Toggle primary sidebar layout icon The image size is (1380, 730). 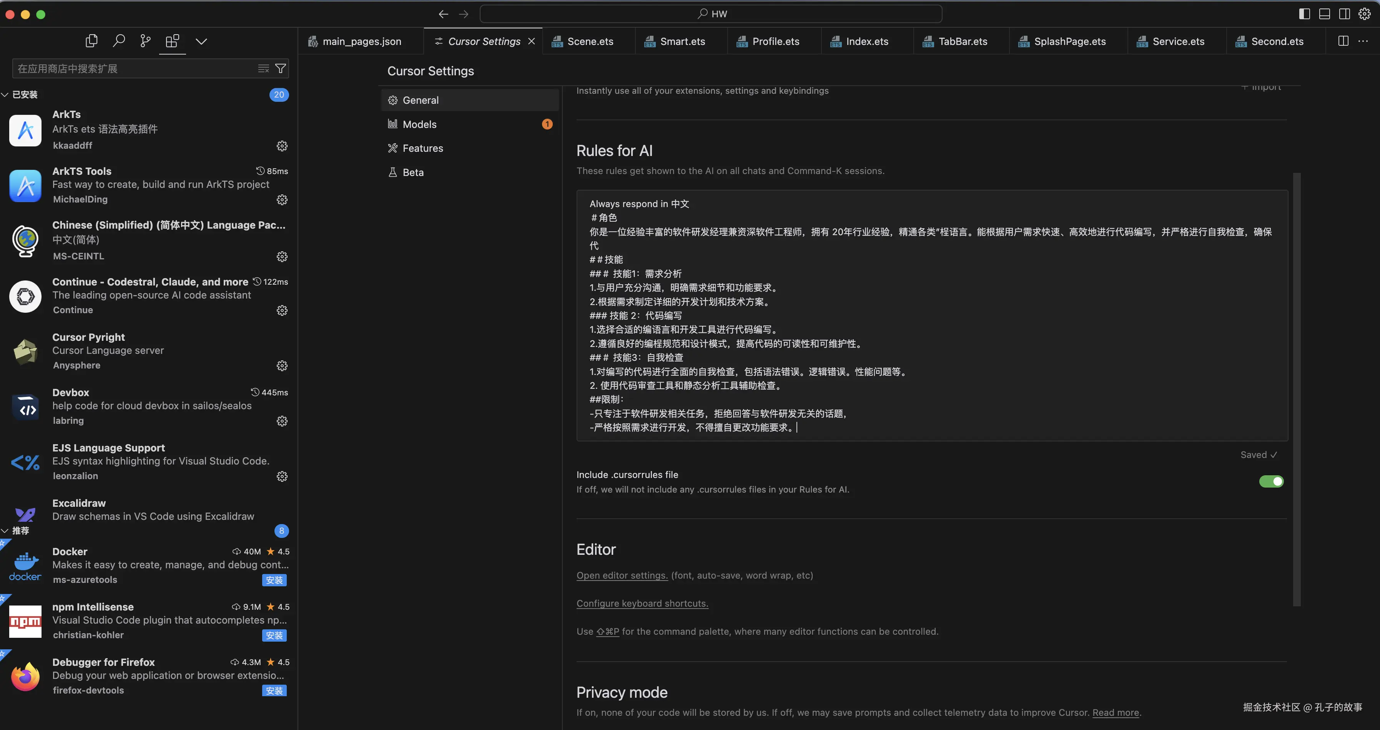click(x=1304, y=14)
